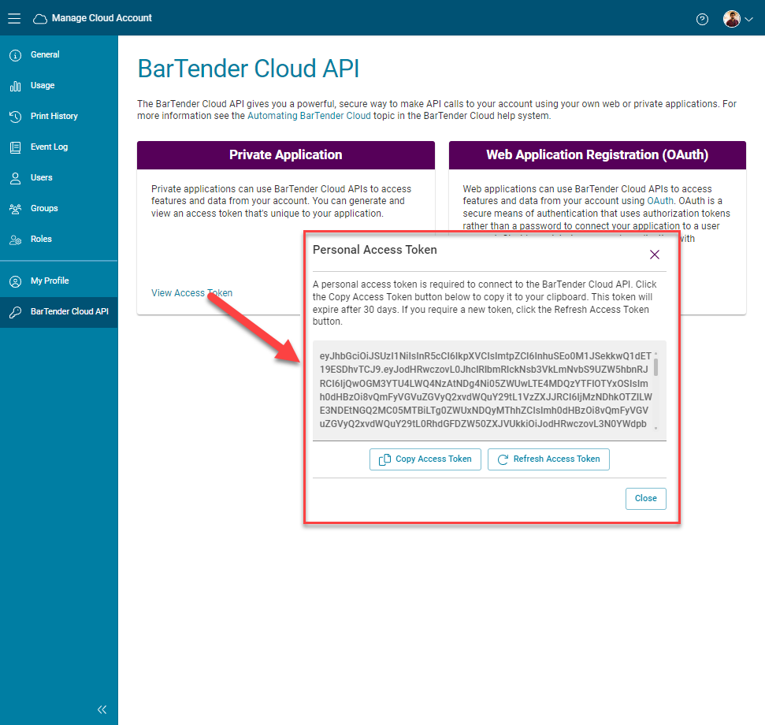Open Print History in the sidebar
This screenshot has height=725, width=765.
[x=58, y=116]
